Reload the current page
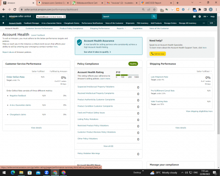The height and width of the screenshot is (176, 220). click(15, 10)
